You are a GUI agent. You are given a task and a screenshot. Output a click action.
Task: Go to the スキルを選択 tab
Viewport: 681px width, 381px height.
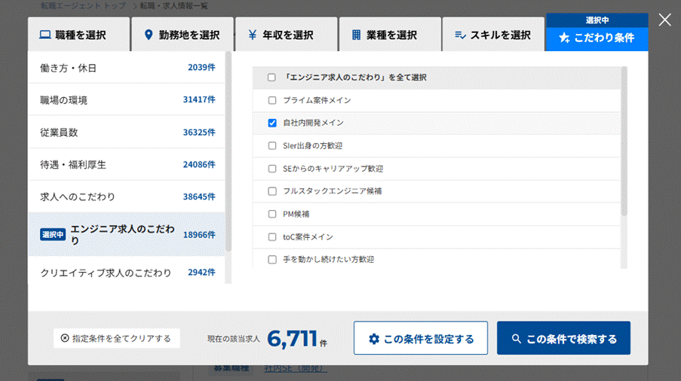click(492, 35)
